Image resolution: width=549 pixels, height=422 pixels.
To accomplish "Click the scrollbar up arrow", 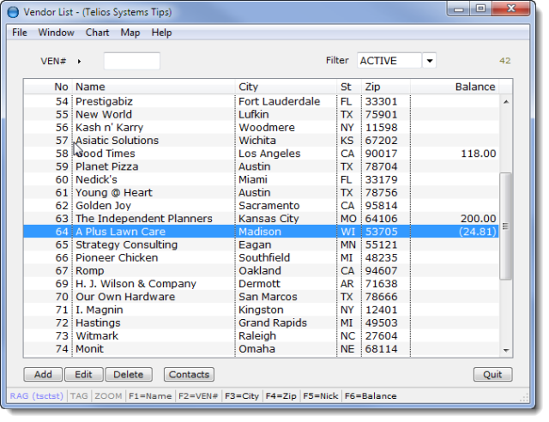I will tap(506, 101).
